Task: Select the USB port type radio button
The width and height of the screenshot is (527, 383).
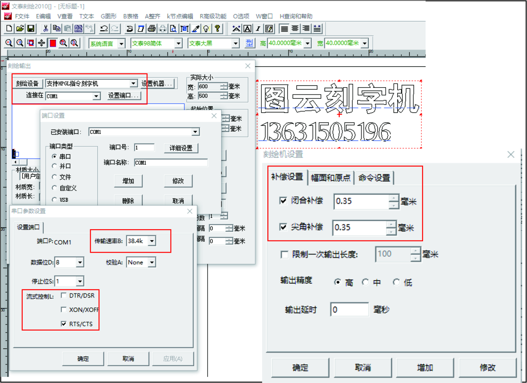Action: [54, 199]
